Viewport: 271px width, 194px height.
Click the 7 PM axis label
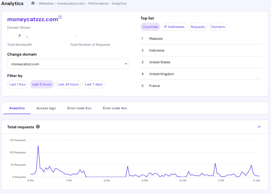tap(69, 181)
